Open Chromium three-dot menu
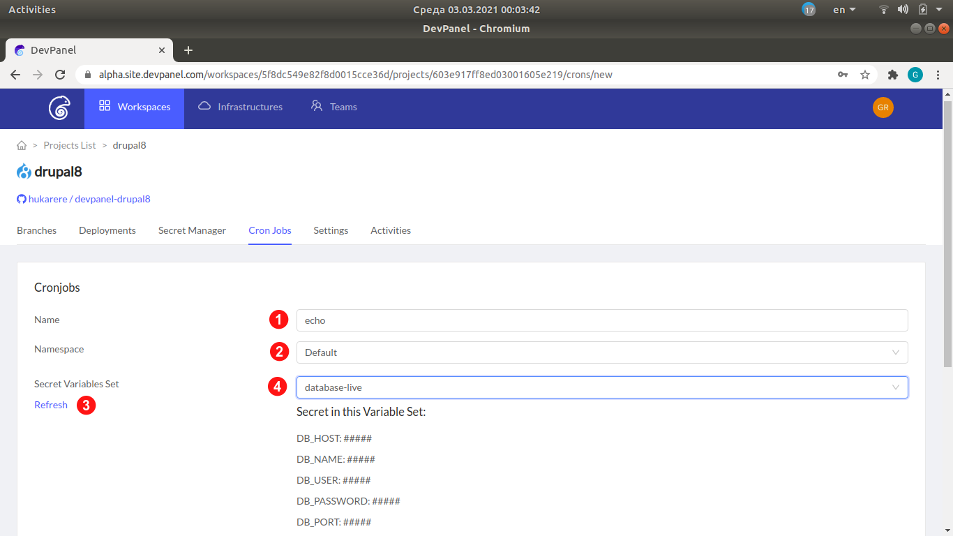953x536 pixels. pyautogui.click(x=938, y=75)
